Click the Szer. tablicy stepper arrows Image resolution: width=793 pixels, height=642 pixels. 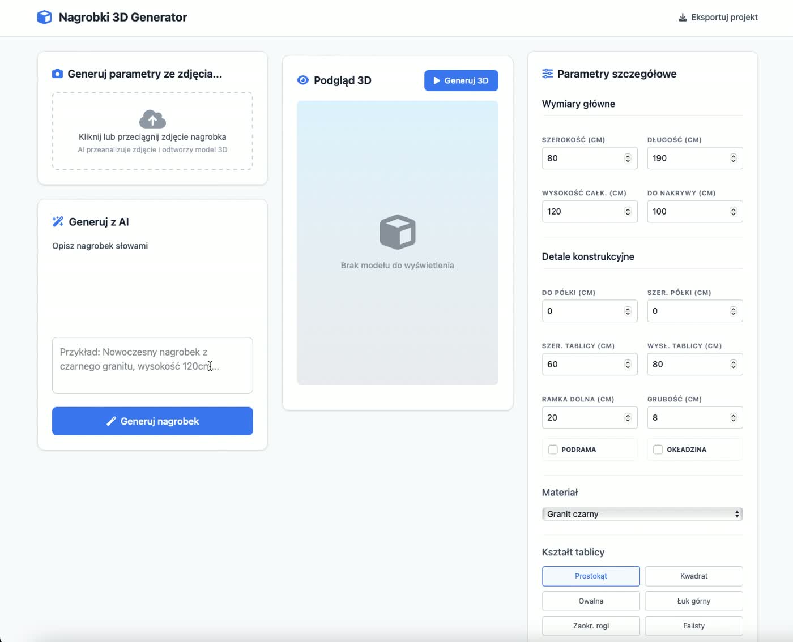coord(628,365)
